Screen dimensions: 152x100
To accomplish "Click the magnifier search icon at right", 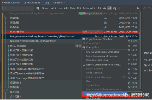I will pyautogui.click(x=138, y=8).
